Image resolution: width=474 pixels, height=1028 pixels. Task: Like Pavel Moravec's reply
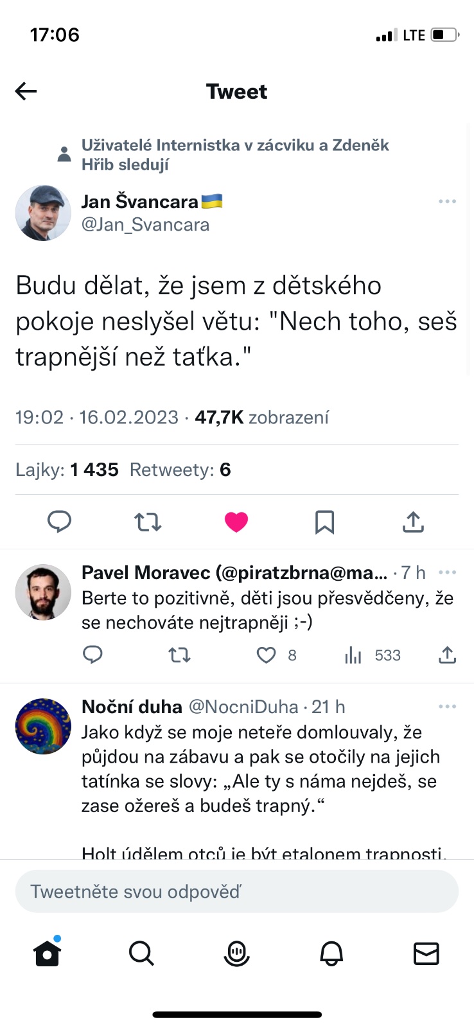[266, 655]
